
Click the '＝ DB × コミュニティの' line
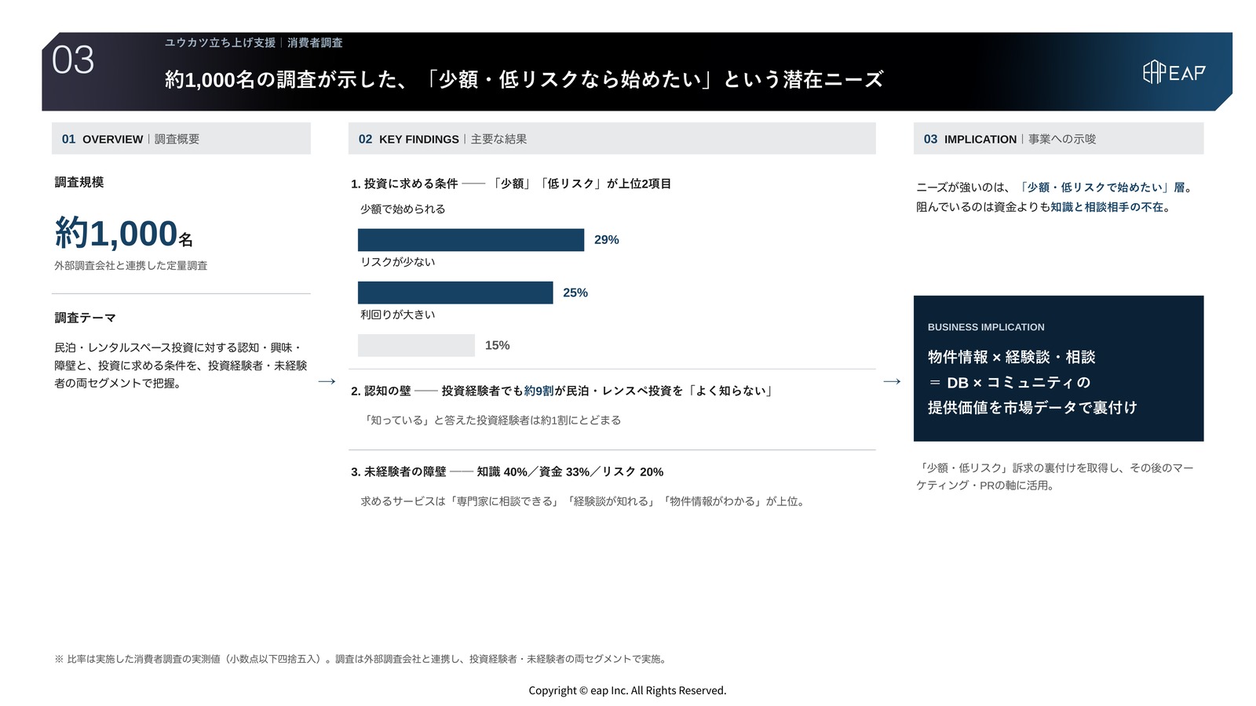1010,383
